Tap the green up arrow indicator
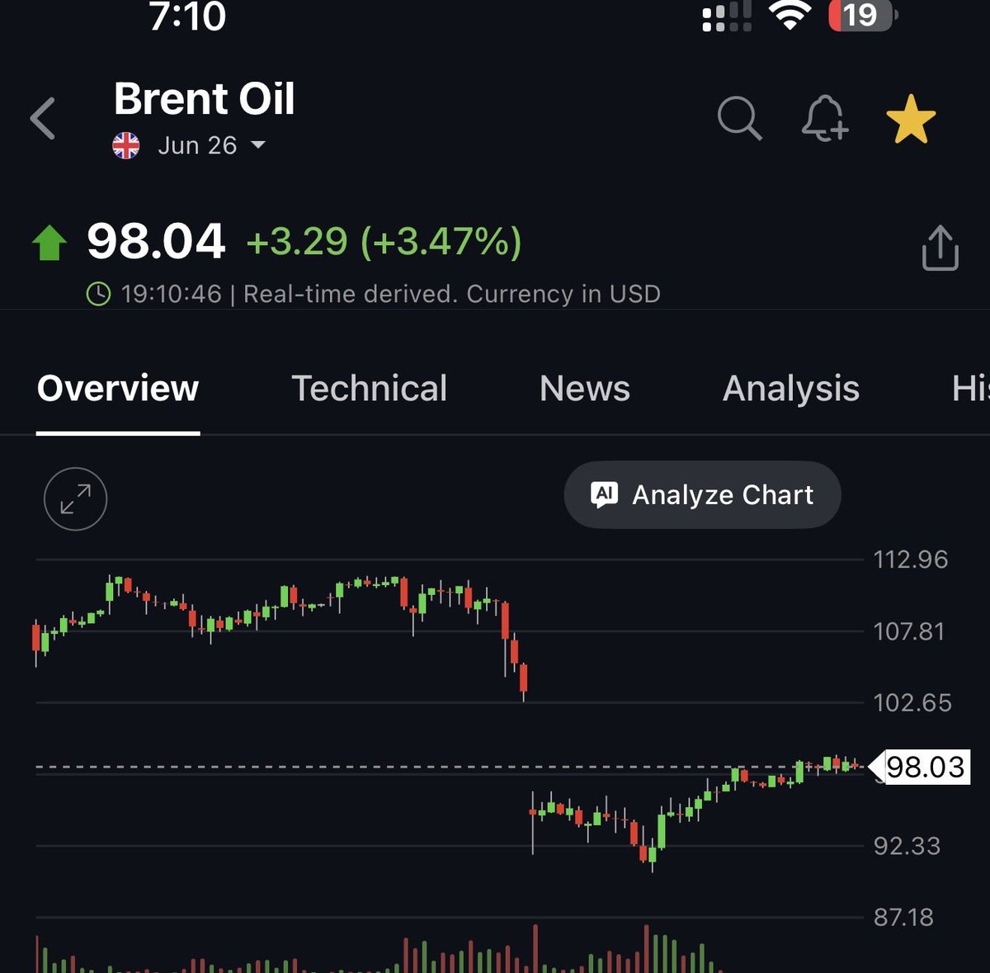990x973 pixels. (x=49, y=243)
